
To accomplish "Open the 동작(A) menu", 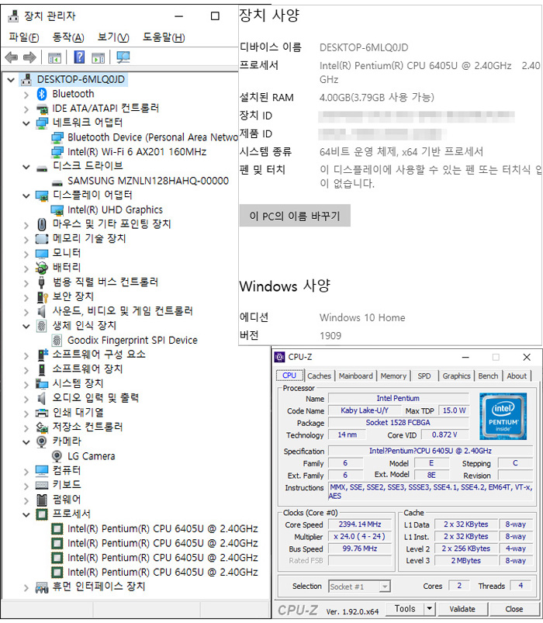I will coord(68,37).
